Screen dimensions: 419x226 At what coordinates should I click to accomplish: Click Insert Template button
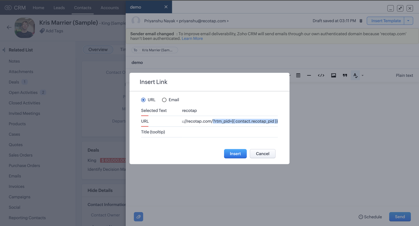(x=386, y=21)
